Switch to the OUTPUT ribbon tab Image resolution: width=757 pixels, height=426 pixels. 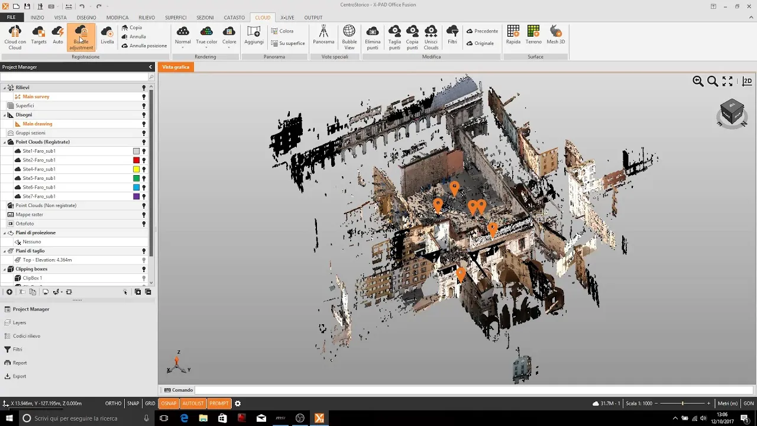[x=313, y=18]
